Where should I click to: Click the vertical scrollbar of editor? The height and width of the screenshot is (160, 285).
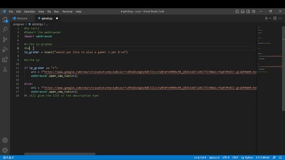[283, 68]
